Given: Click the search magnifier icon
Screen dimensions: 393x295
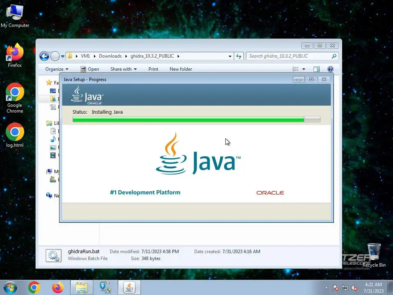Looking at the screenshot, I should (334, 56).
